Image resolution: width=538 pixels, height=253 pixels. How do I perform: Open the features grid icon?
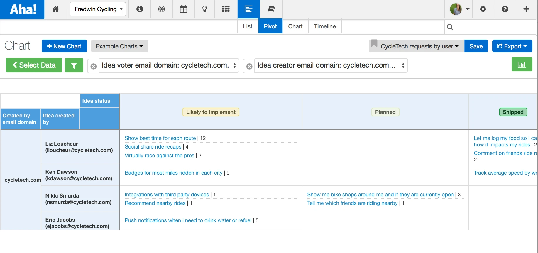[x=226, y=9]
